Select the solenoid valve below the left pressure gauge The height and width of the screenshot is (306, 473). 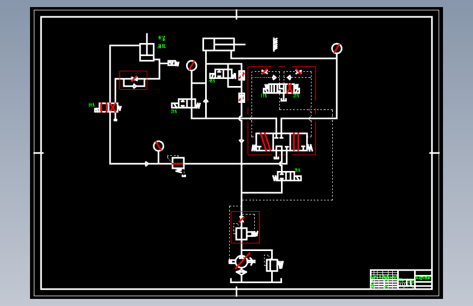(186, 104)
